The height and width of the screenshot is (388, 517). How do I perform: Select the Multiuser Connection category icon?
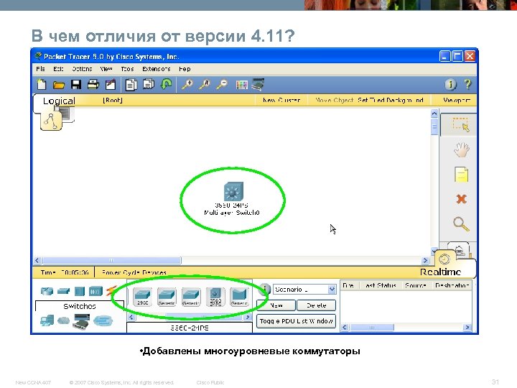point(103,320)
